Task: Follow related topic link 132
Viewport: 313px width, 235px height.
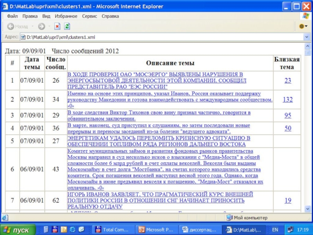Action: click(x=288, y=99)
